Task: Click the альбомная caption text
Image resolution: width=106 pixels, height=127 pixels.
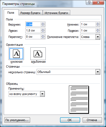Action: pyautogui.click(x=38, y=62)
